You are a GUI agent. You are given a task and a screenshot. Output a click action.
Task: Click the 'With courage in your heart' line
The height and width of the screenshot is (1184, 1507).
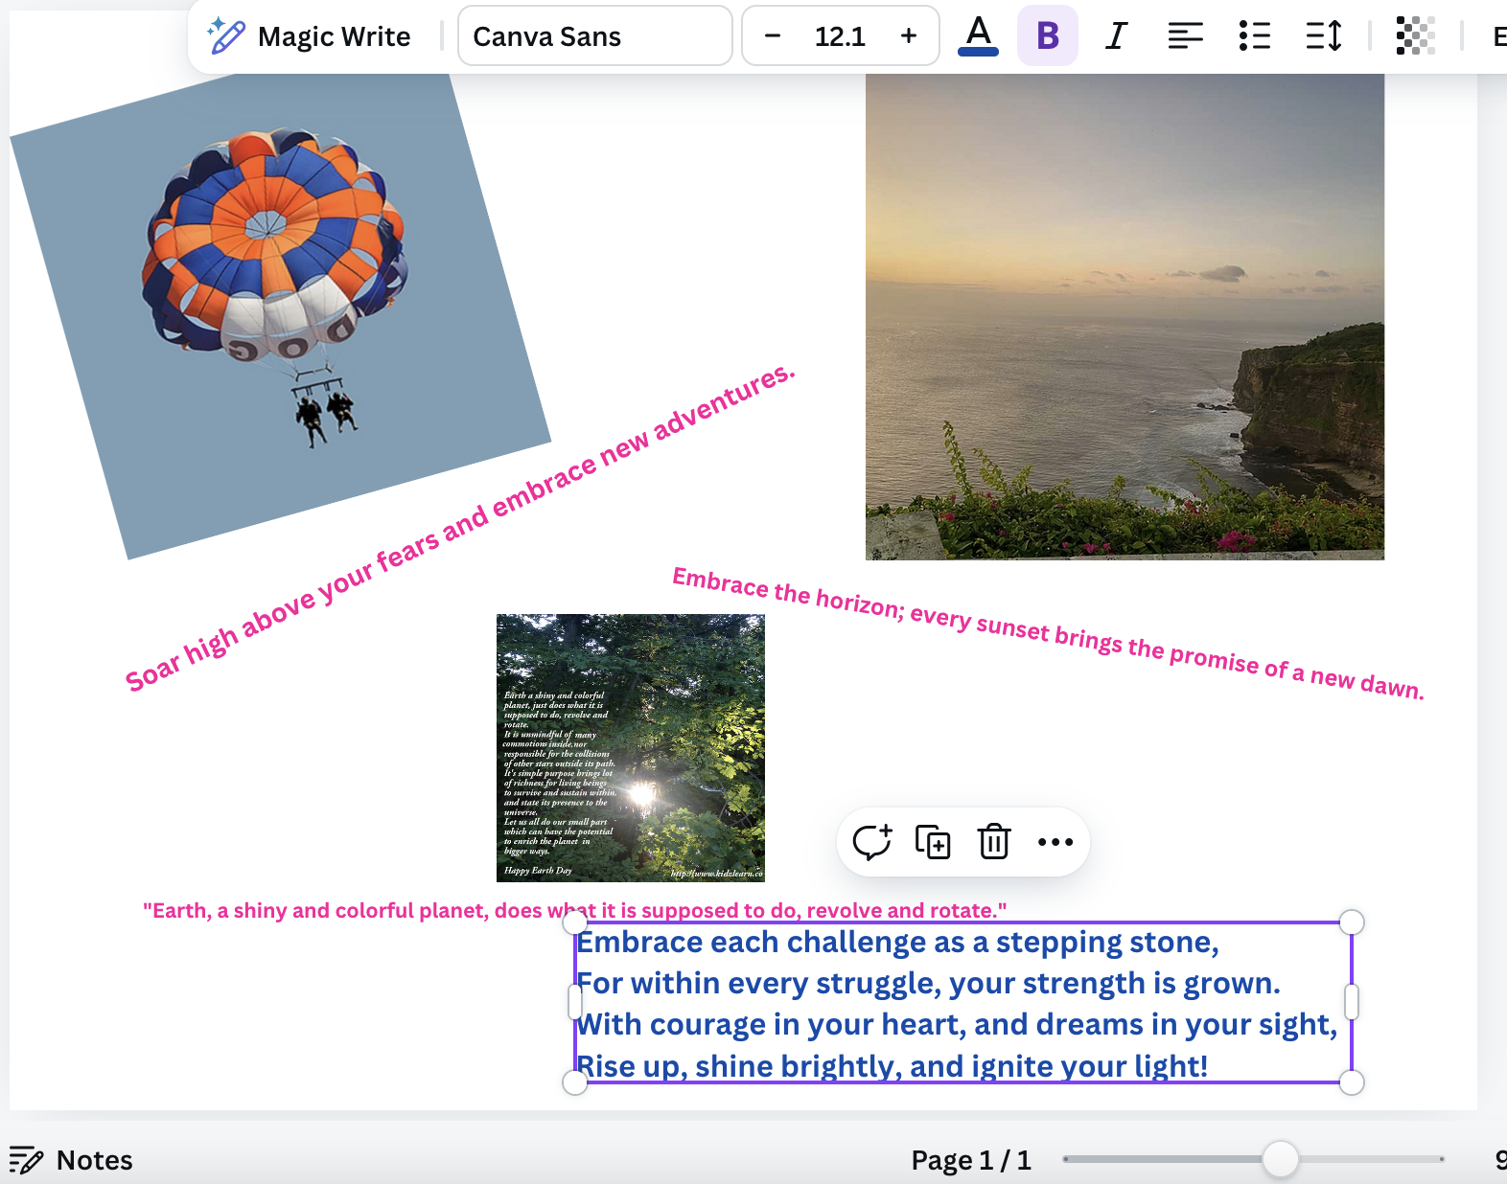click(x=958, y=1025)
